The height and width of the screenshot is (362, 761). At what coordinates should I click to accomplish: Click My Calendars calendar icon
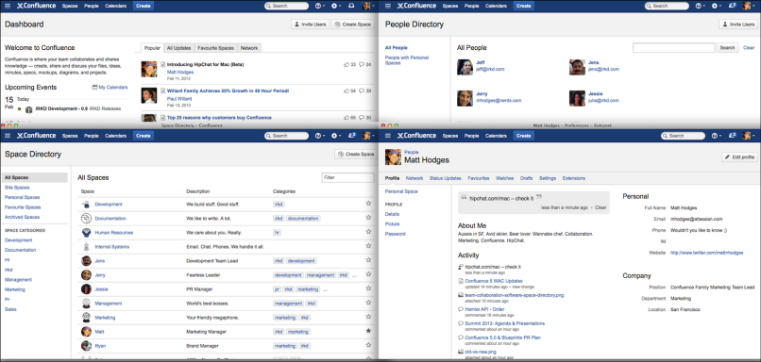94,88
